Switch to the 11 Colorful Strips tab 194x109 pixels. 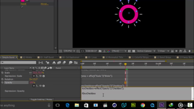pos(140,57)
